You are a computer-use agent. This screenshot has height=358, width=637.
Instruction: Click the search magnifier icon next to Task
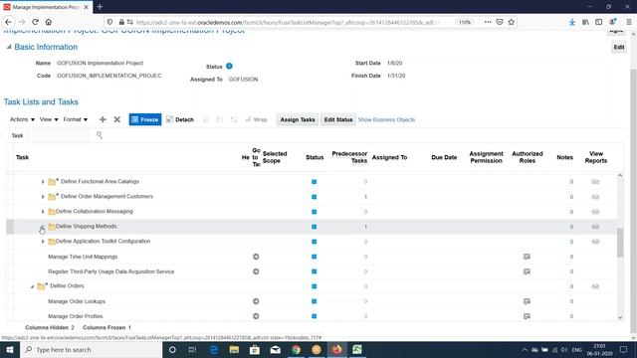coord(100,135)
